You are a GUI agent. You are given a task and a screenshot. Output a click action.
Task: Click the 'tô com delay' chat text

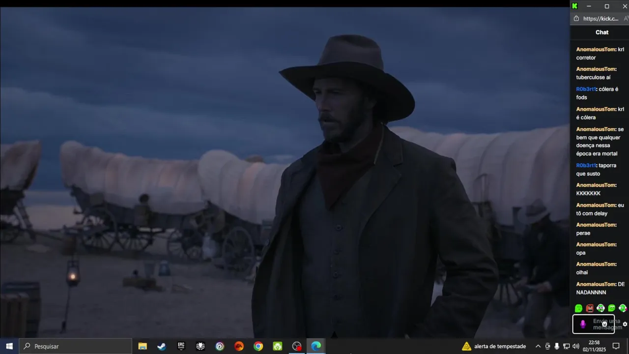592,213
